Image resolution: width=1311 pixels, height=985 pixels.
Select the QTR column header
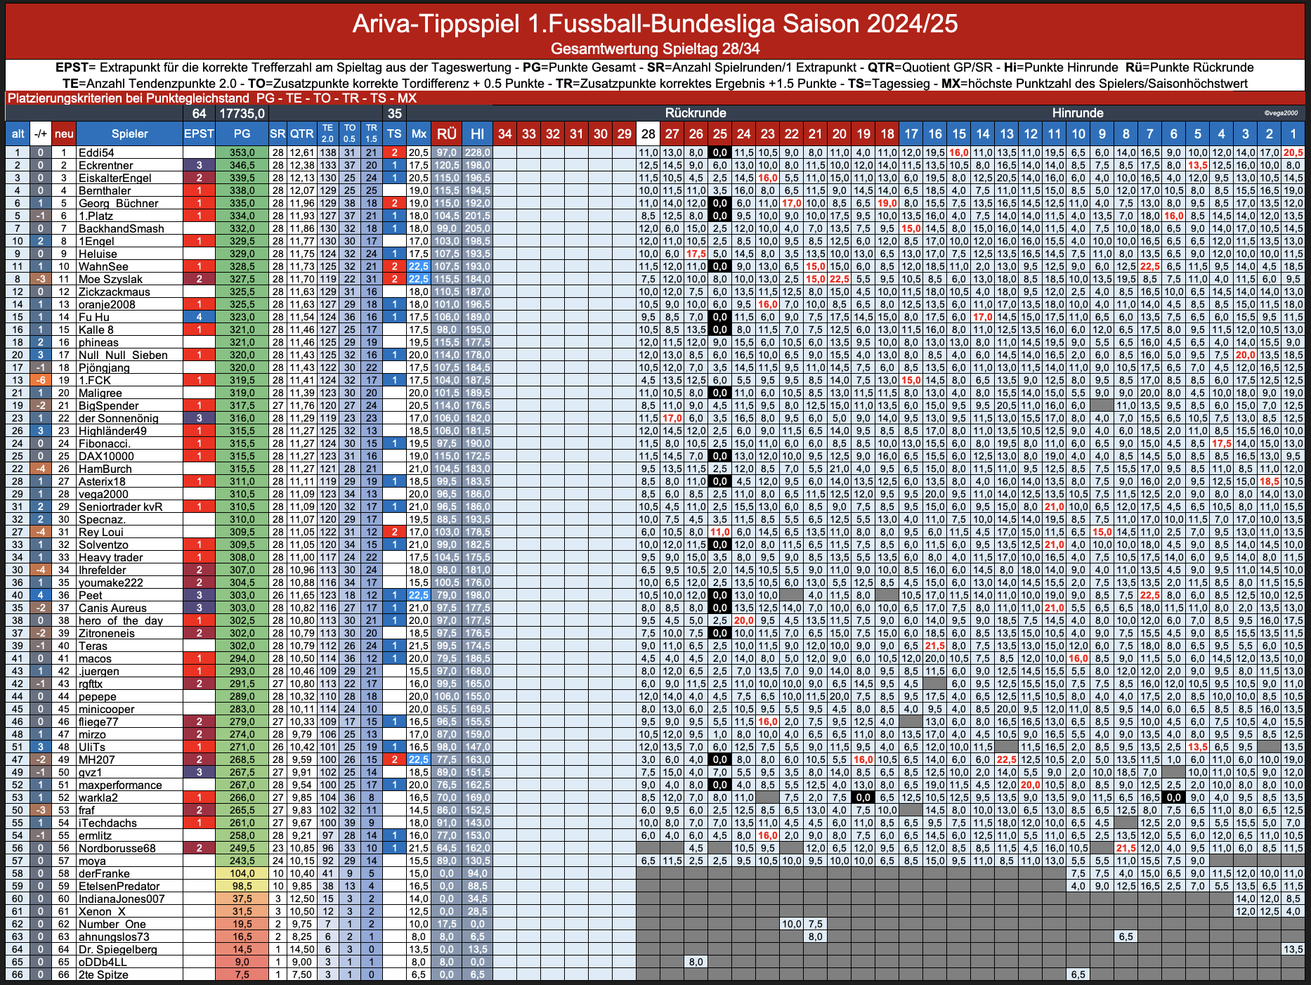[302, 133]
